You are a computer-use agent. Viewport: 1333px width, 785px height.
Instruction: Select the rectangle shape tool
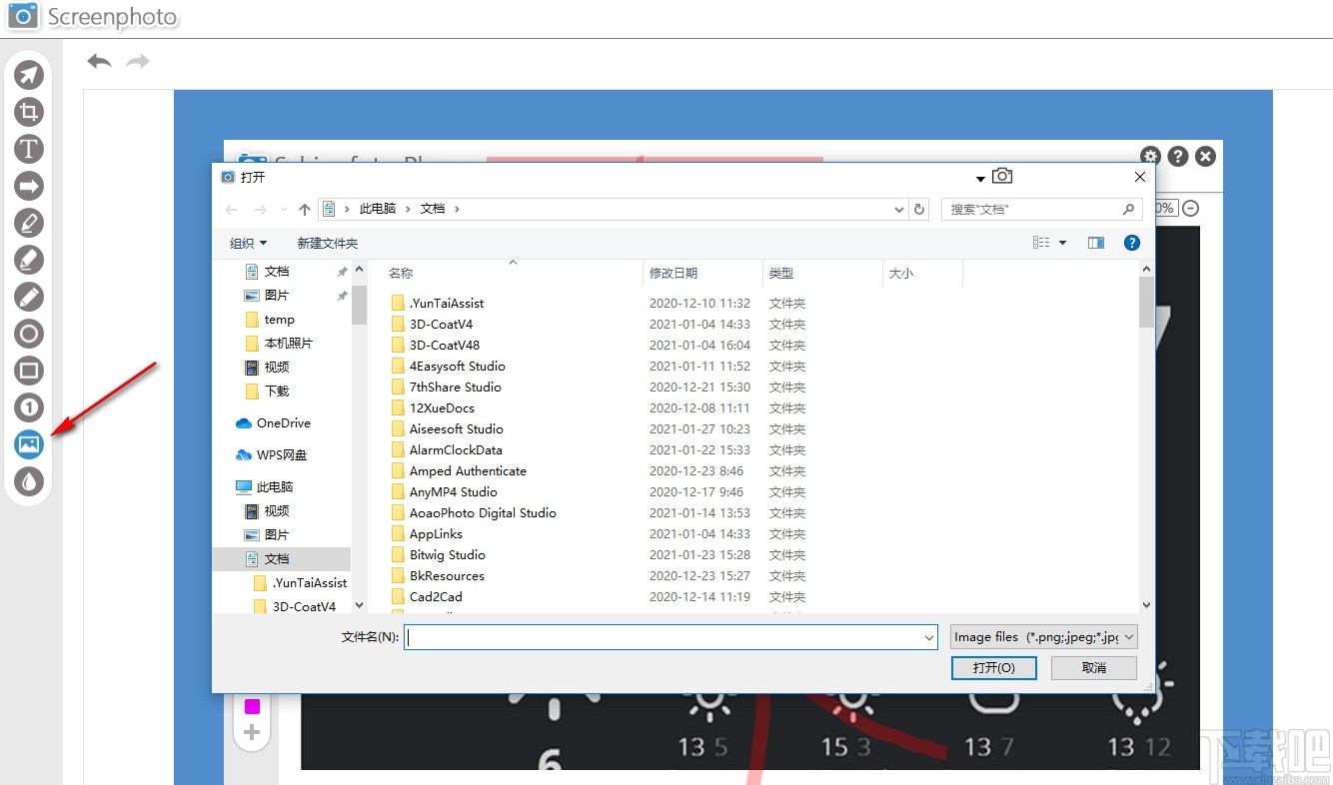pos(29,371)
